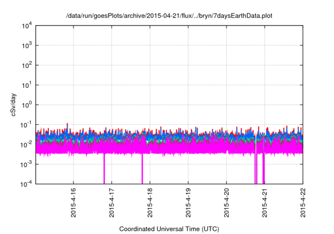The width and height of the screenshot is (334, 234).
Task: Click the magenta dropout line before 2015-4-17
Action: [x=104, y=168]
